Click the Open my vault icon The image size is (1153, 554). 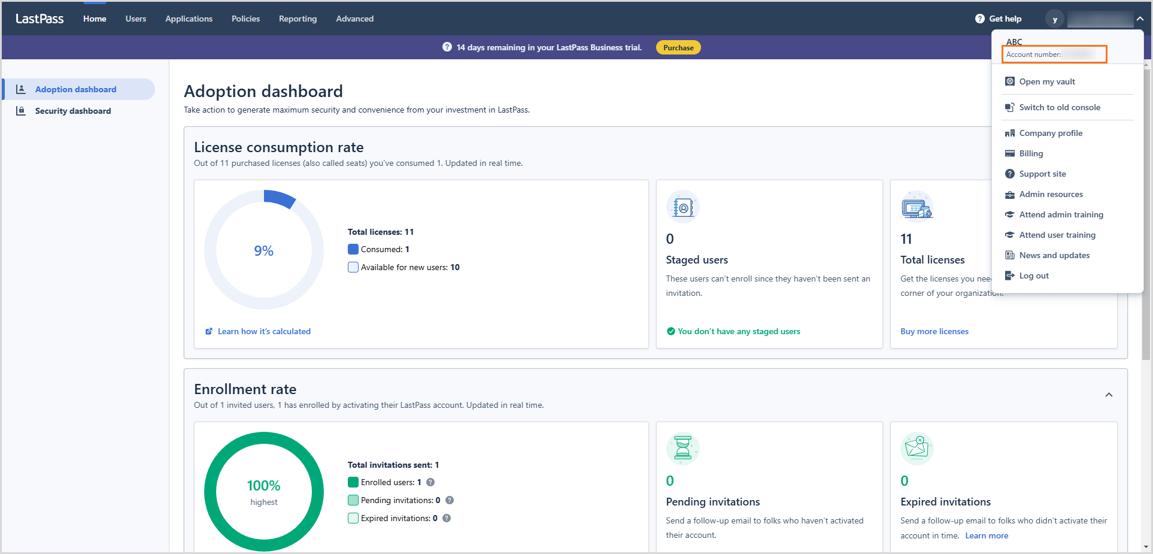[x=1010, y=81]
